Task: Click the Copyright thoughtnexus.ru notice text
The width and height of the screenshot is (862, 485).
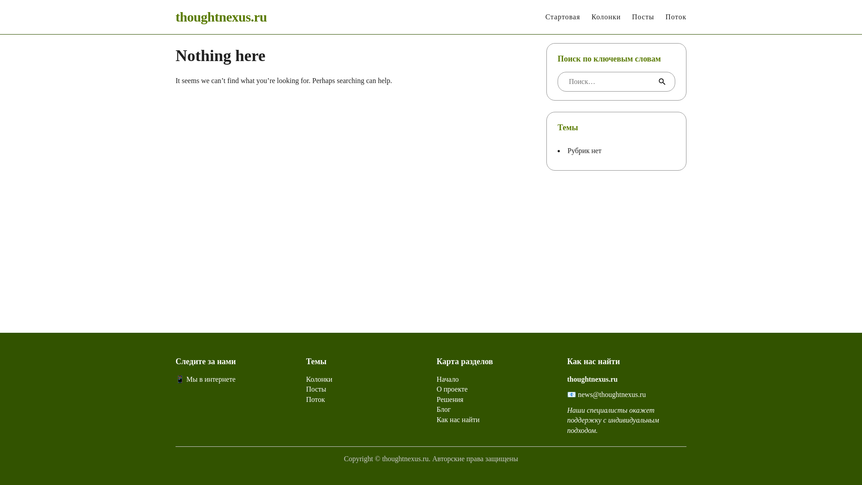Action: pos(431,459)
